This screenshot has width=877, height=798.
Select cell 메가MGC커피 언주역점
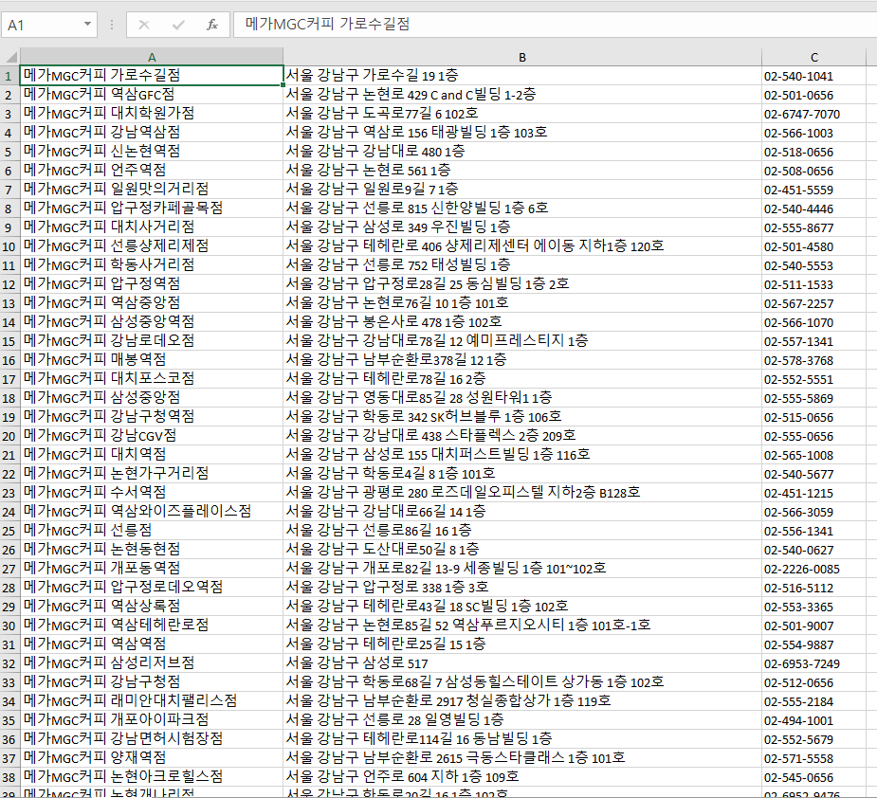pyautogui.click(x=152, y=171)
